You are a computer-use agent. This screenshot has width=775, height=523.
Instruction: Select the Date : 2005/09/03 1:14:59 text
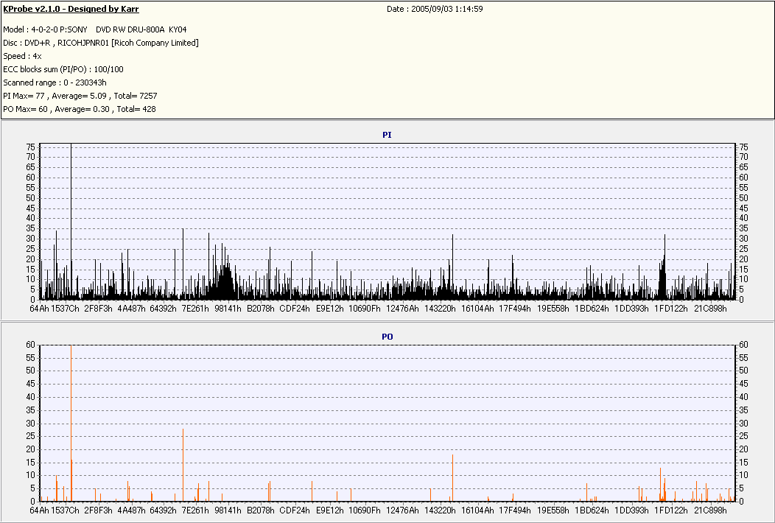coord(435,9)
